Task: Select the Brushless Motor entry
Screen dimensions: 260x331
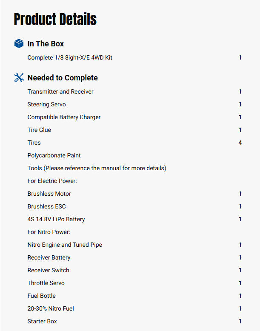Action: [49, 194]
